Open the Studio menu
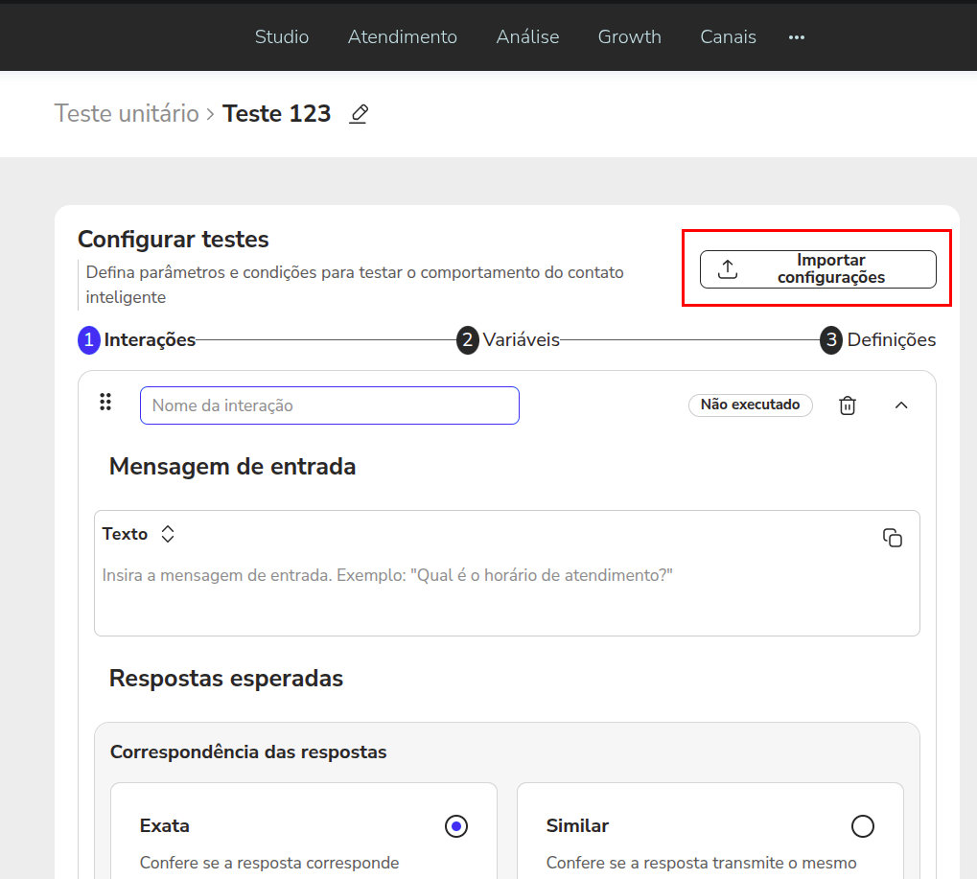 282,37
